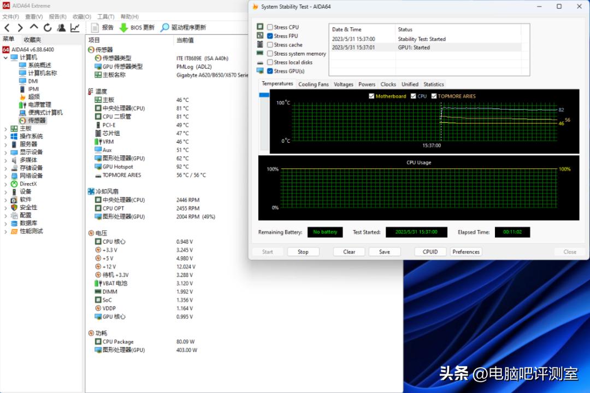Expand the 主板 sidebar tree node
The height and width of the screenshot is (393, 590).
click(x=5, y=128)
